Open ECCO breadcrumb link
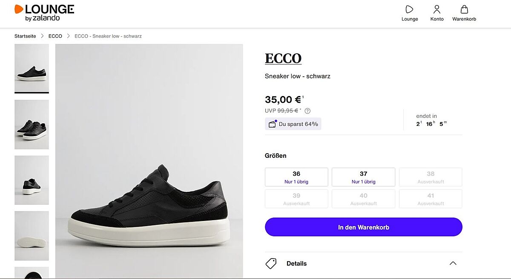511x279 pixels. tap(55, 36)
